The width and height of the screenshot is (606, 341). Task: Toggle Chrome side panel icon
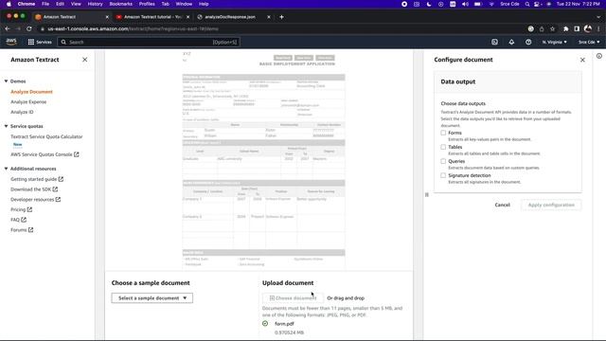[x=577, y=28]
